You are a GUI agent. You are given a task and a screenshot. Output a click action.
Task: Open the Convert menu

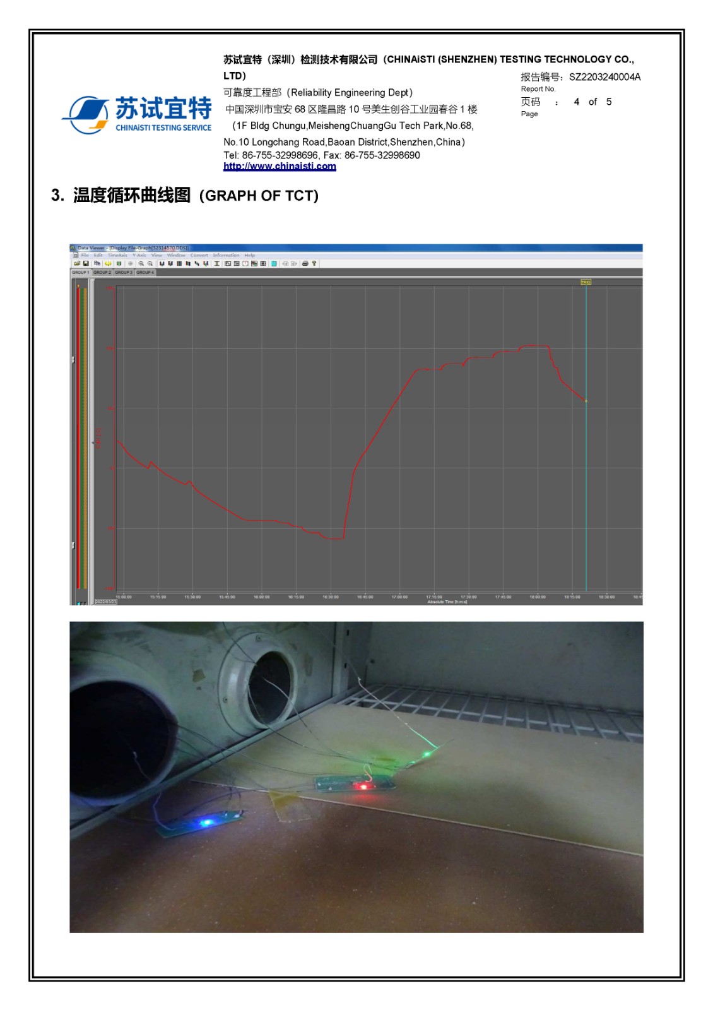coord(199,256)
